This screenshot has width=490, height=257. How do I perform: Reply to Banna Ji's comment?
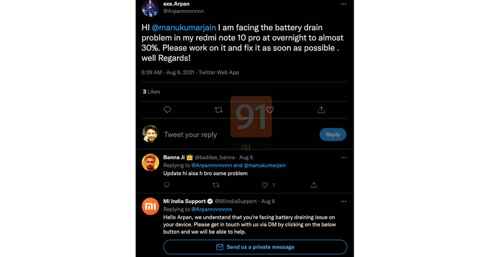tap(167, 185)
